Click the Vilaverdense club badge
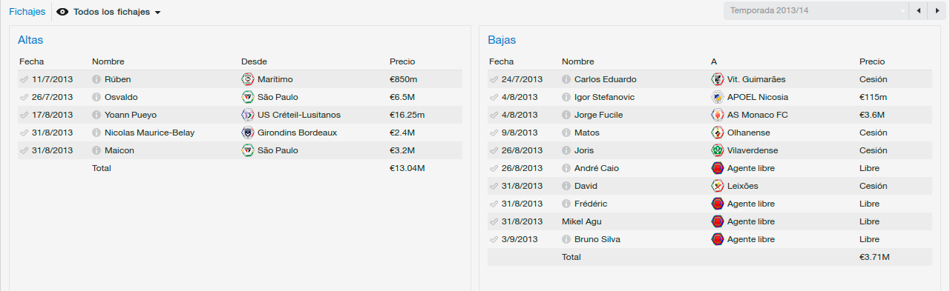The width and height of the screenshot is (950, 291). click(x=718, y=150)
